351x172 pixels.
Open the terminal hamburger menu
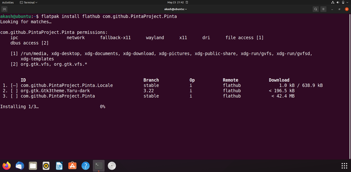pos(324,9)
